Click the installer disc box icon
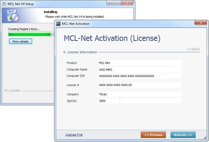The height and width of the screenshot is (142, 209). coord(13,16)
